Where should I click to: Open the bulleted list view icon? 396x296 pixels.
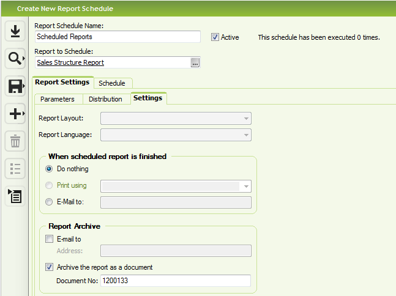(x=15, y=169)
